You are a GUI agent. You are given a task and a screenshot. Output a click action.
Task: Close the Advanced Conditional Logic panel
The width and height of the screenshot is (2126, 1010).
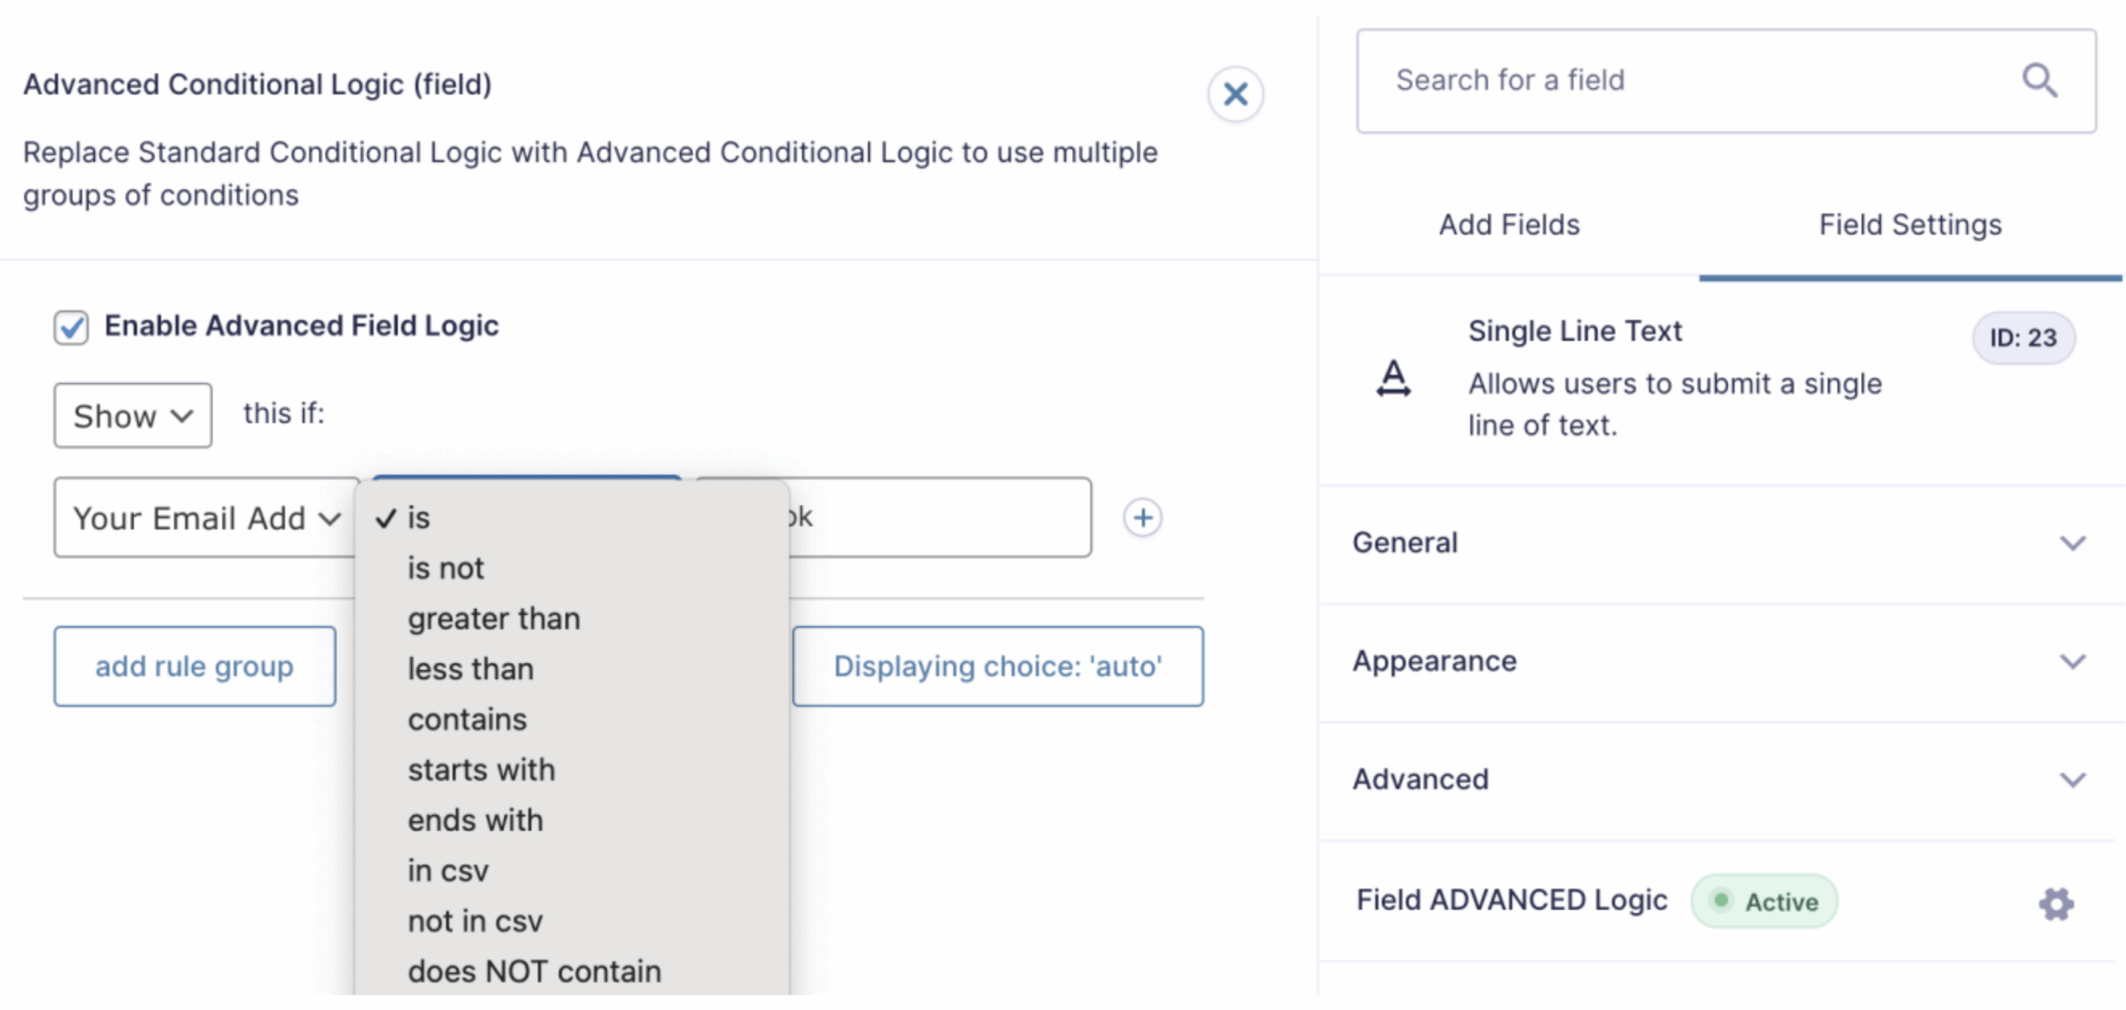point(1235,94)
